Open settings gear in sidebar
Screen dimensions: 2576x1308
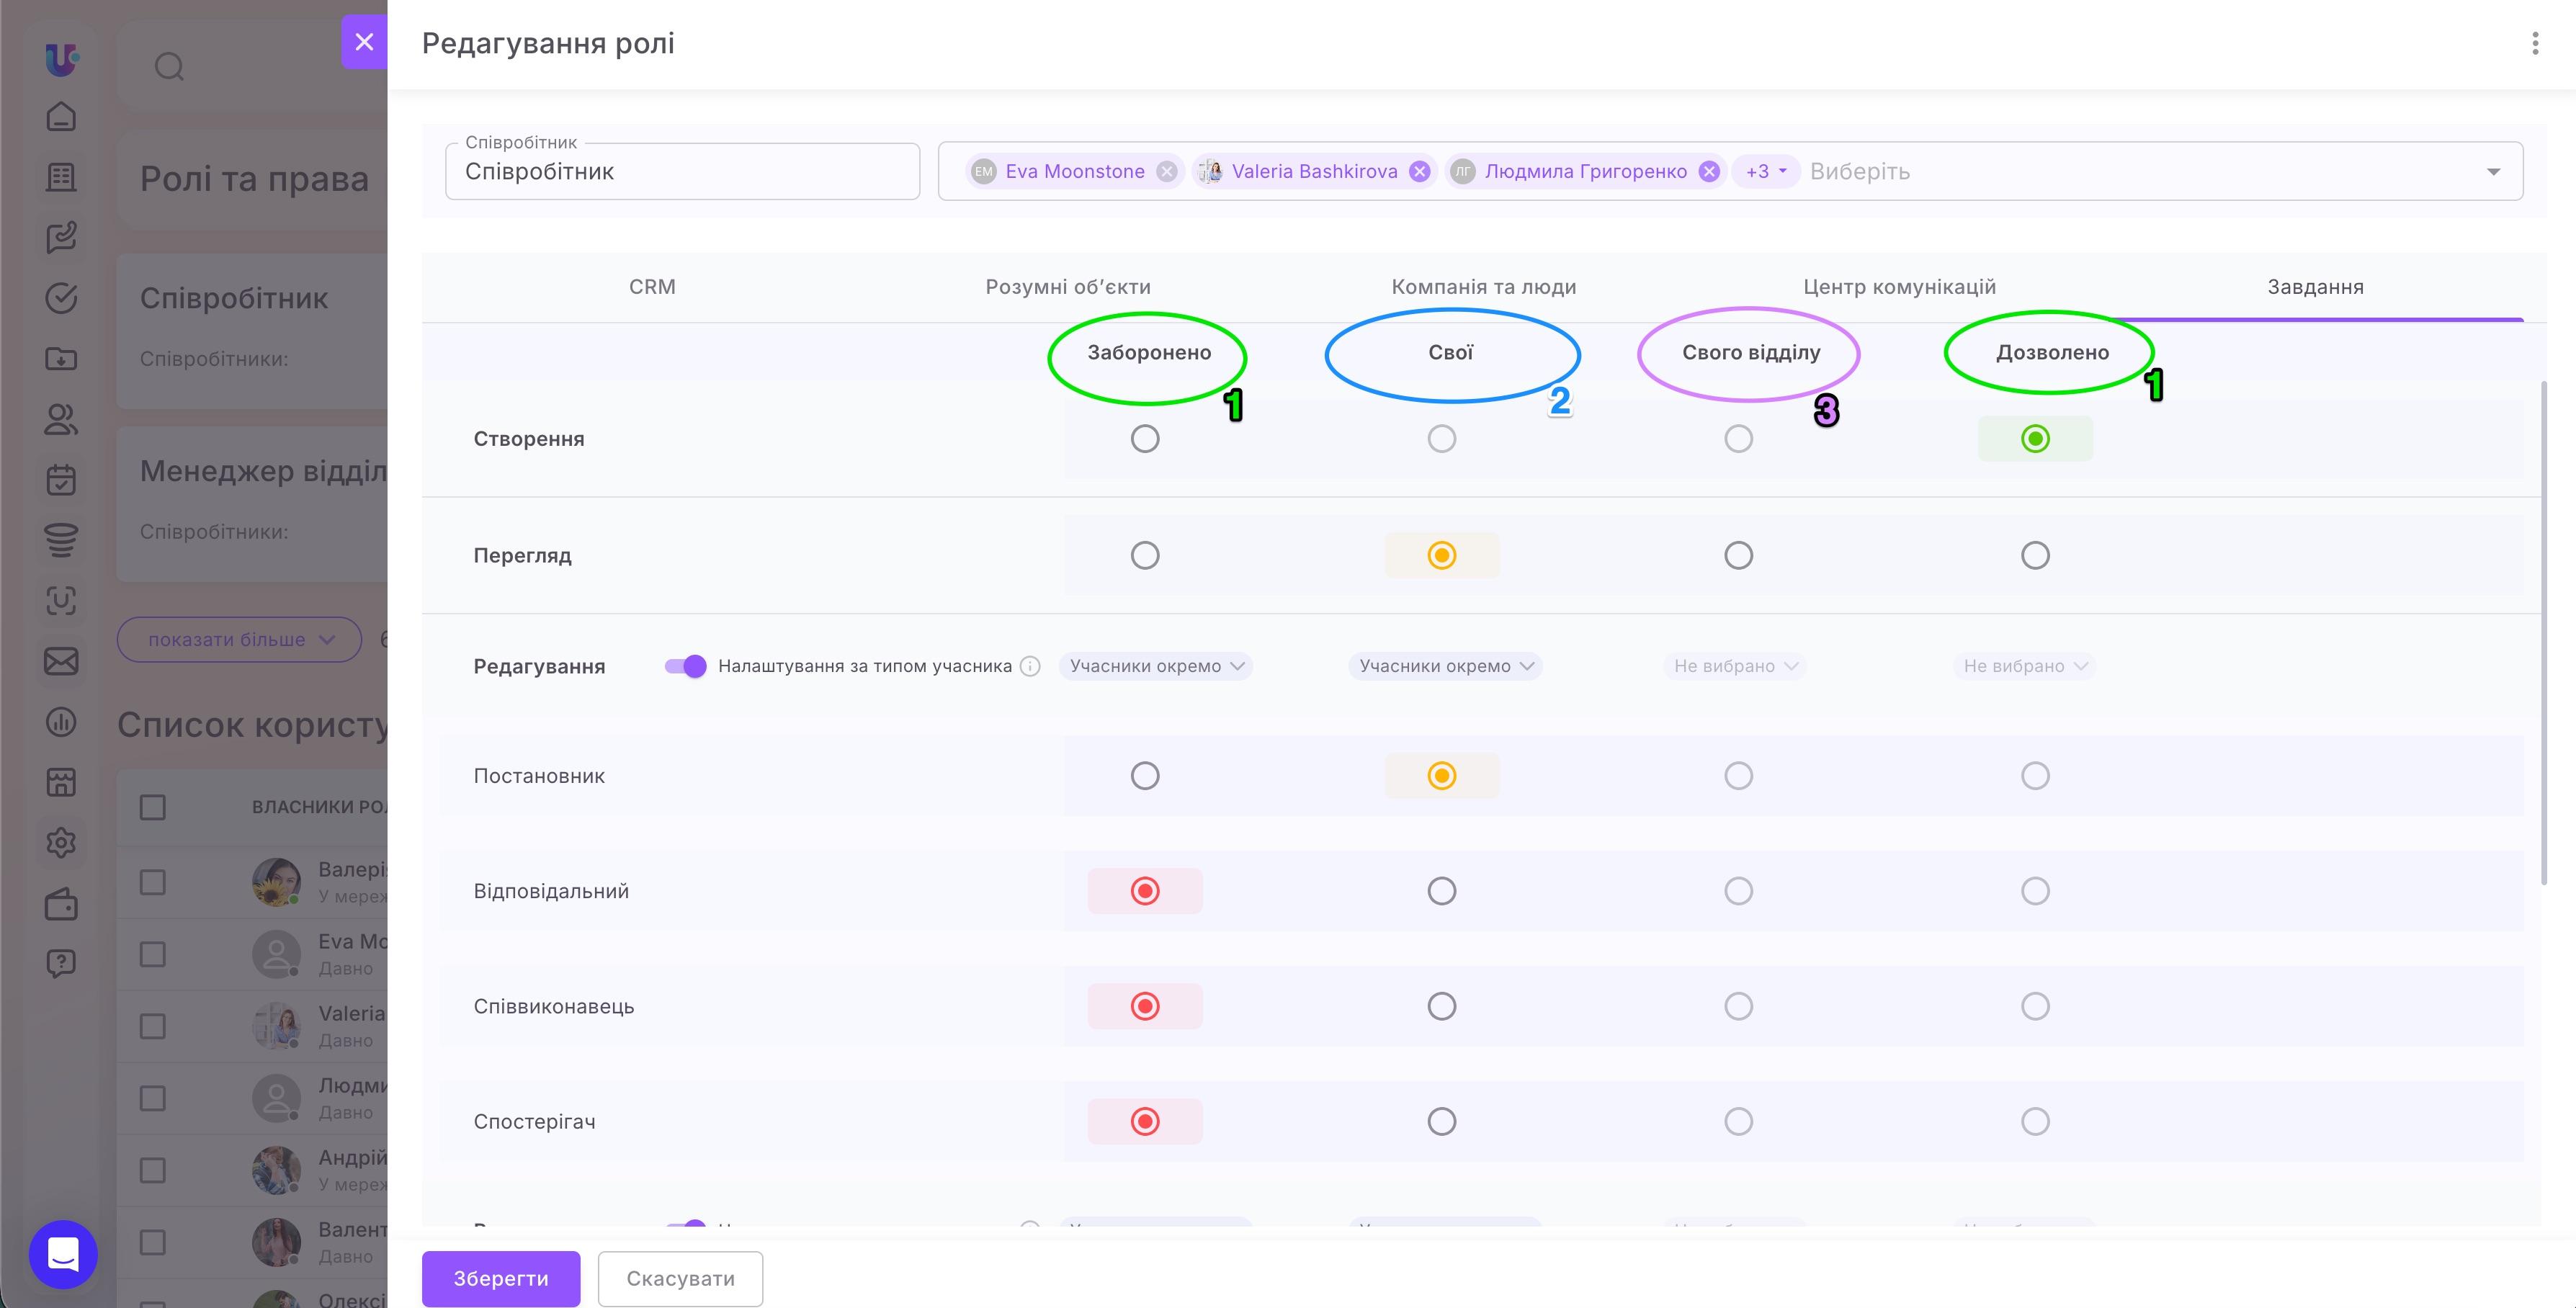[x=61, y=843]
